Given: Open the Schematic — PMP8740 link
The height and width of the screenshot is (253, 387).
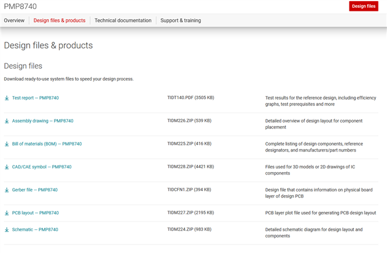Looking at the screenshot, I should tap(34, 229).
